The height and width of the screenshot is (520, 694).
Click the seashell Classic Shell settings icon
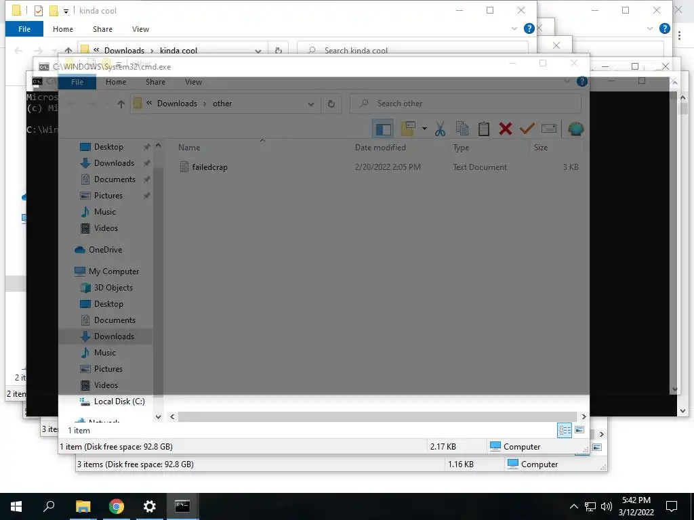tap(576, 129)
